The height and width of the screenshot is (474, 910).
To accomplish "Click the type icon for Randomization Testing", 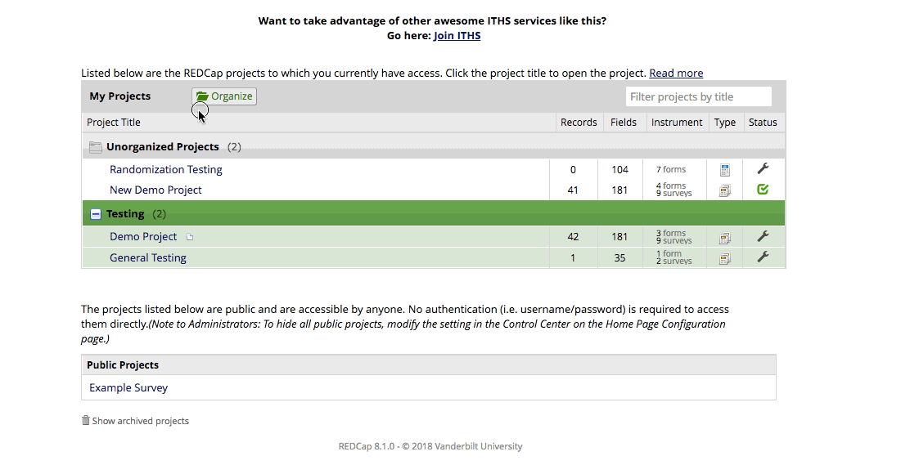I will (x=725, y=170).
